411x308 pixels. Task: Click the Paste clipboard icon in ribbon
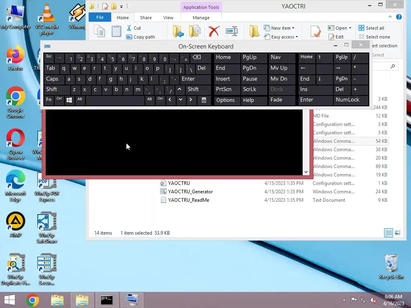(116, 31)
